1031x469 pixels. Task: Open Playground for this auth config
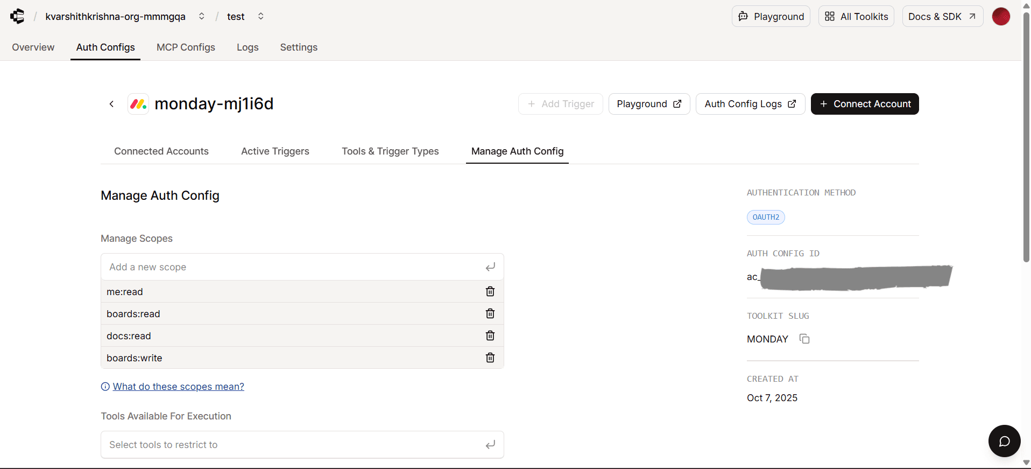click(649, 104)
